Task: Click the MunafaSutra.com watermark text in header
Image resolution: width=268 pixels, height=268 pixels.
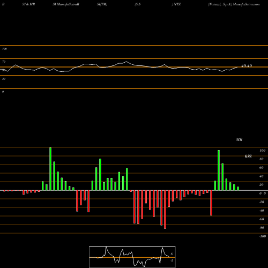Action: coord(247,4)
